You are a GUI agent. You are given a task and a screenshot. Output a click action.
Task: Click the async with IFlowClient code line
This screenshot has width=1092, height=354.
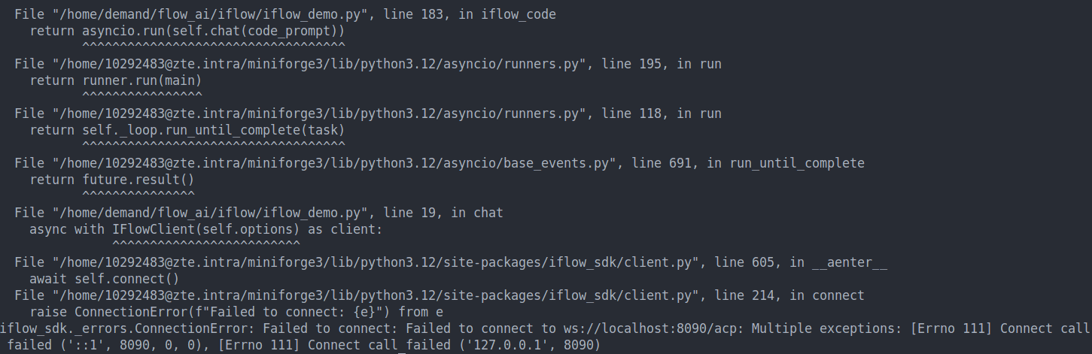coord(206,229)
